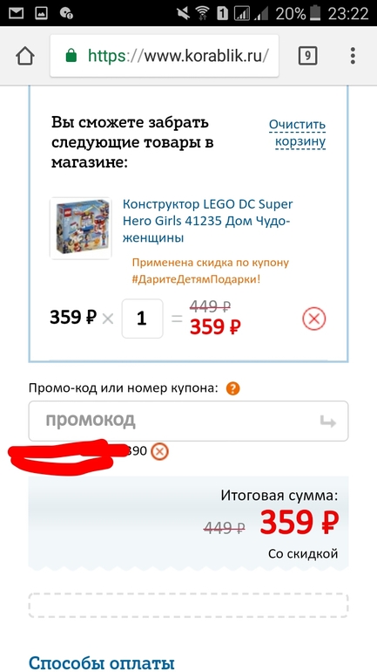Viewport: 377px width, 672px height.
Task: Tap the image notification icon in status bar
Action: click(x=42, y=13)
